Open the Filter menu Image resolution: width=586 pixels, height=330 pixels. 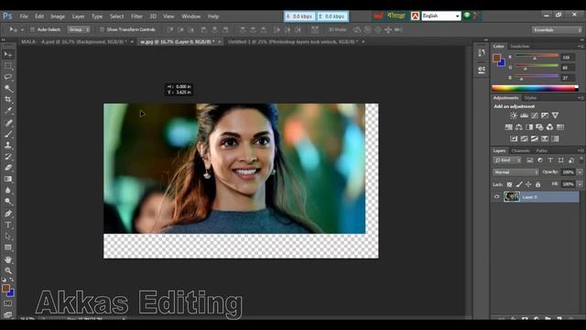pos(136,16)
